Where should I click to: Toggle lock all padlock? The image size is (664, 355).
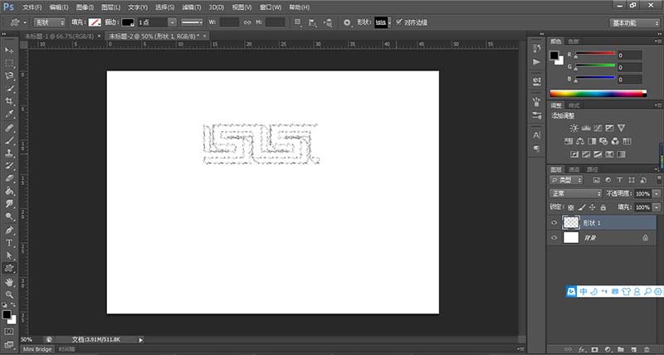click(603, 207)
